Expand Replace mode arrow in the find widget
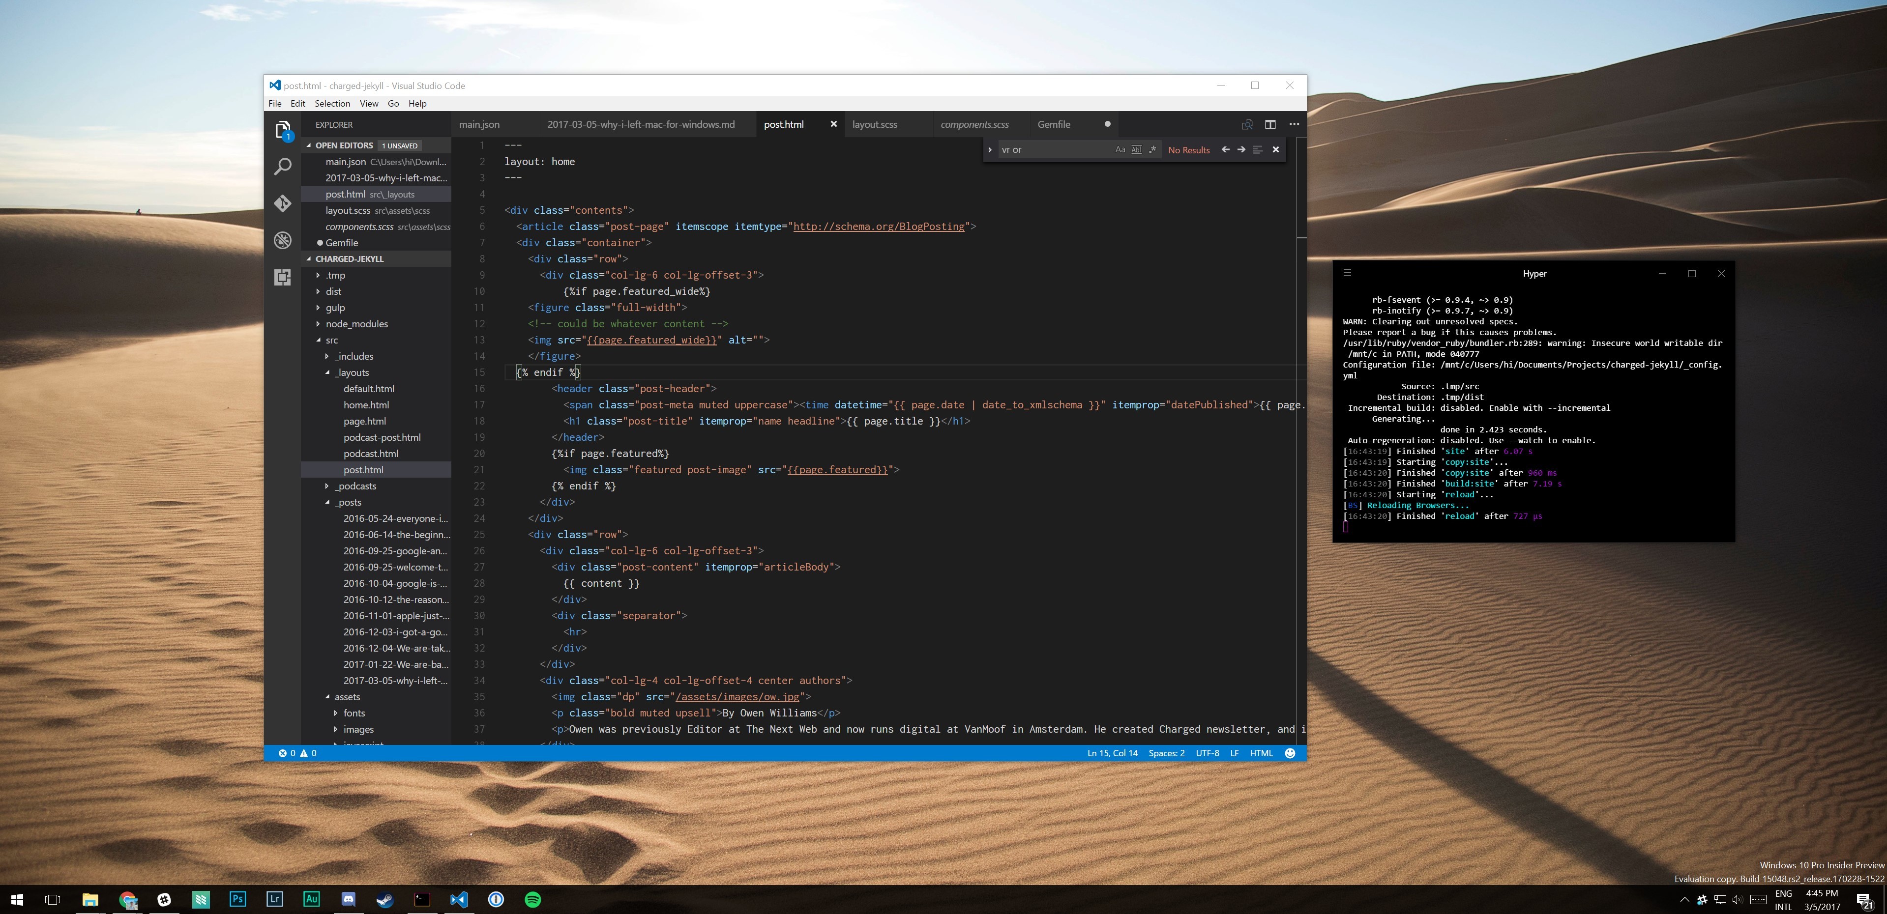1887x914 pixels. 990,150
